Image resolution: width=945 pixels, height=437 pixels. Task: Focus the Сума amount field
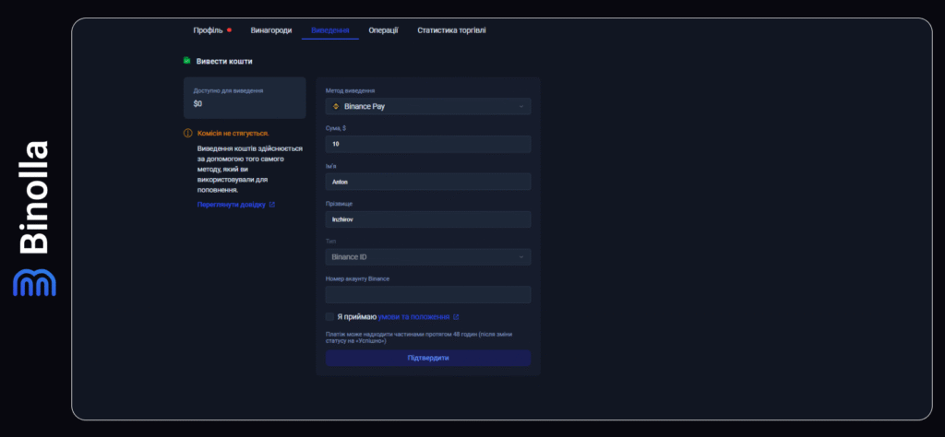point(428,145)
